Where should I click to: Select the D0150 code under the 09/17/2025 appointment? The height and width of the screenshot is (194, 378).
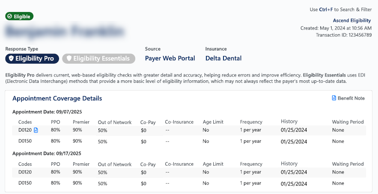(25, 183)
